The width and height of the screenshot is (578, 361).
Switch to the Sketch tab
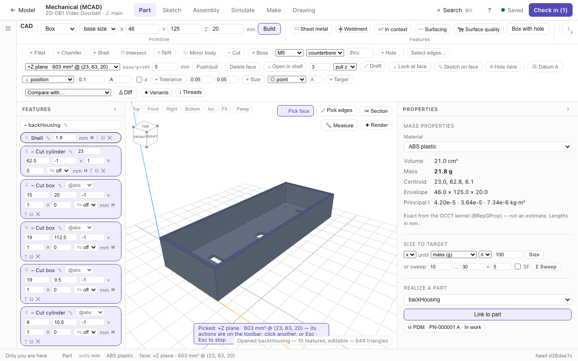[x=172, y=10]
